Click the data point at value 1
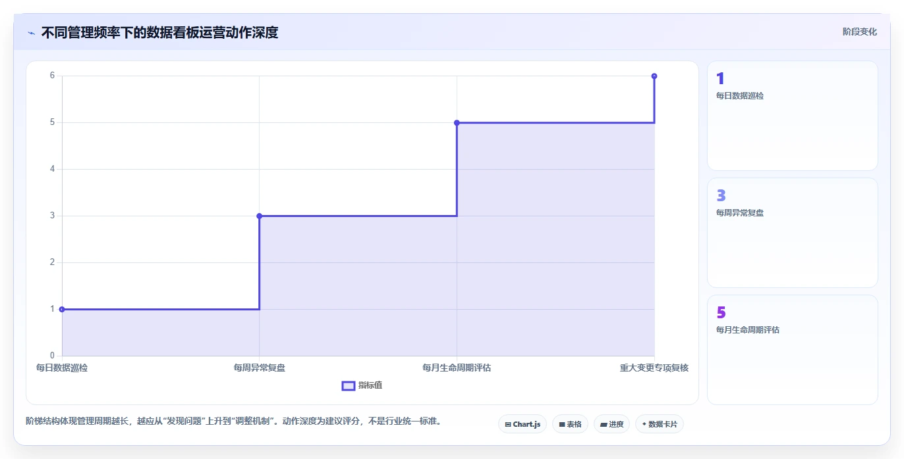The image size is (904, 459). click(62, 309)
